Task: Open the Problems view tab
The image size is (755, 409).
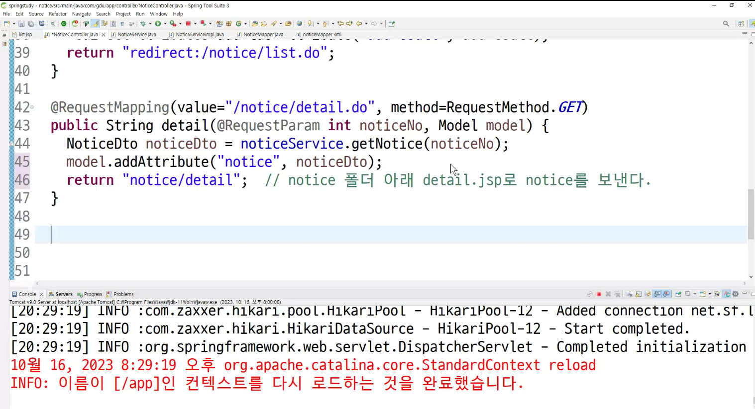Action: pos(120,294)
